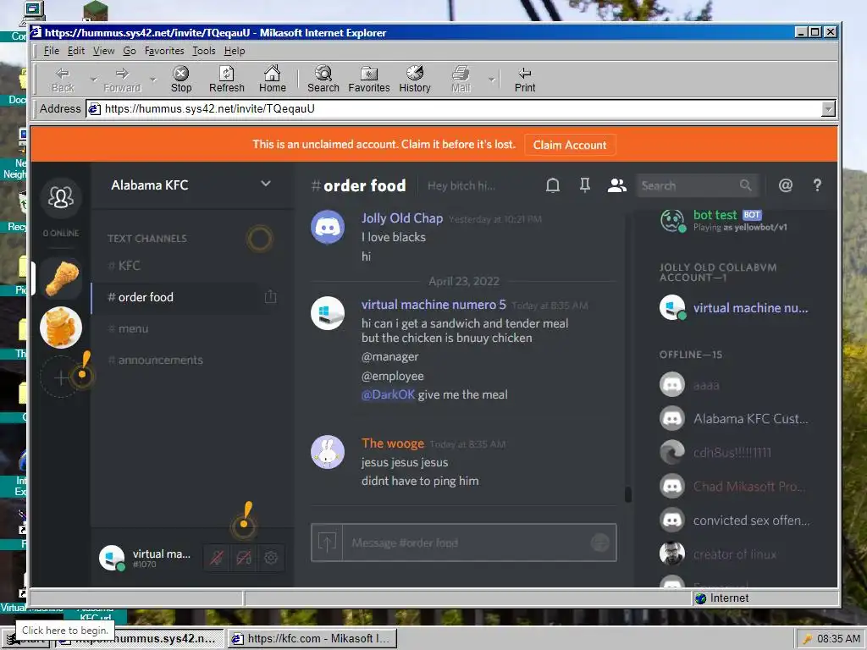
Task: Click the upload file button
Action: 327,543
